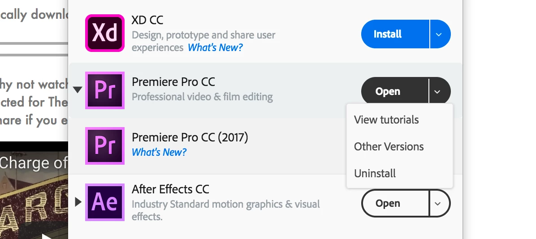Click the After Effects CC app icon
Viewport: 536px width, 239px height.
click(x=104, y=202)
